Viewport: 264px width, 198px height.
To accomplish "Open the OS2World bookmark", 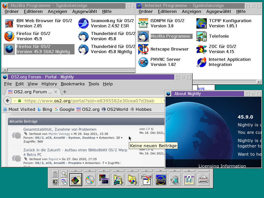I will point(115,109).
